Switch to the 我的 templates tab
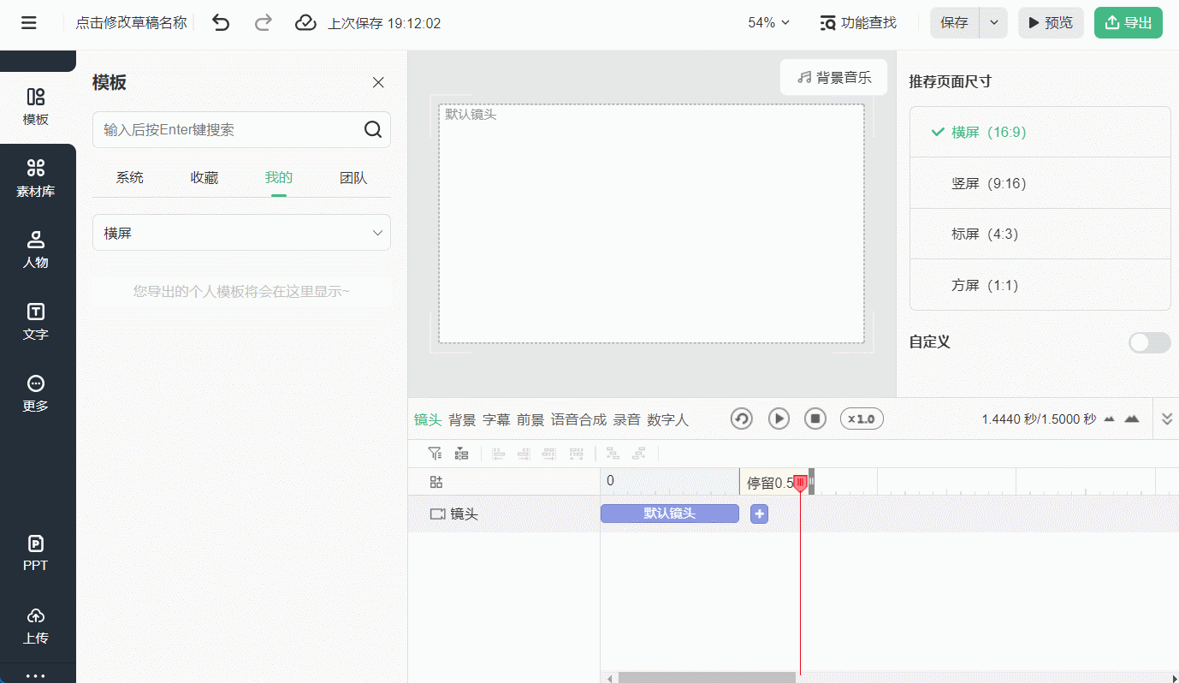The height and width of the screenshot is (683, 1179). (279, 178)
